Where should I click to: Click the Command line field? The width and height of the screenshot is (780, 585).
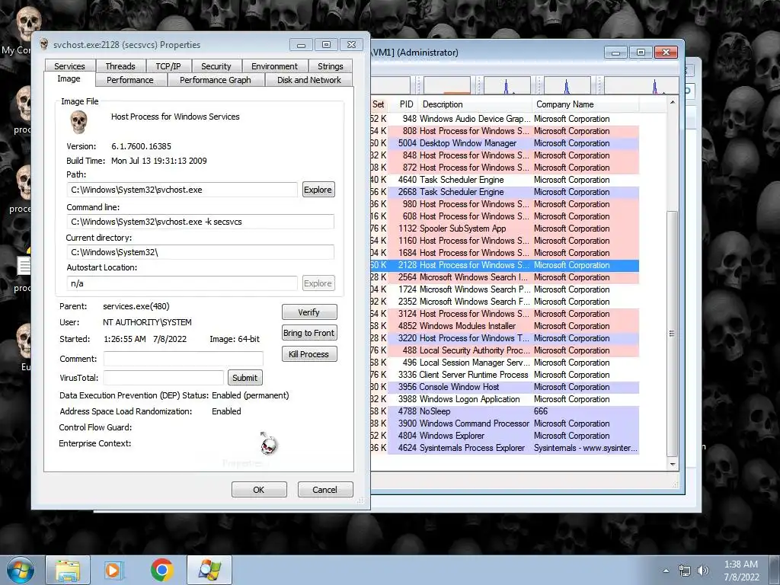[x=200, y=222]
